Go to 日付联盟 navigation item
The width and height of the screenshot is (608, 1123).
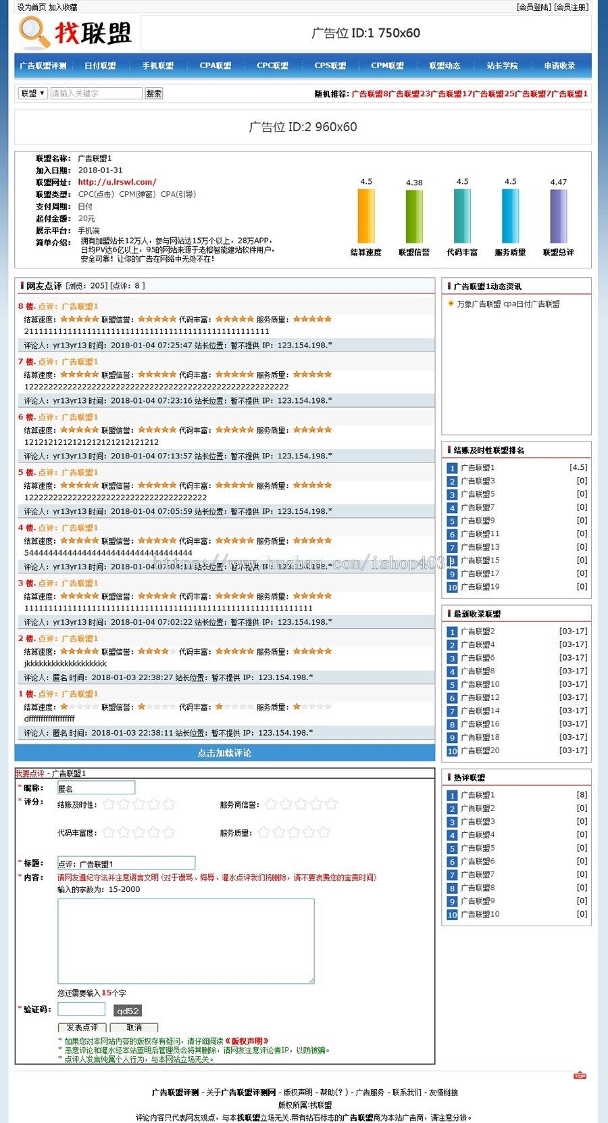[x=100, y=66]
